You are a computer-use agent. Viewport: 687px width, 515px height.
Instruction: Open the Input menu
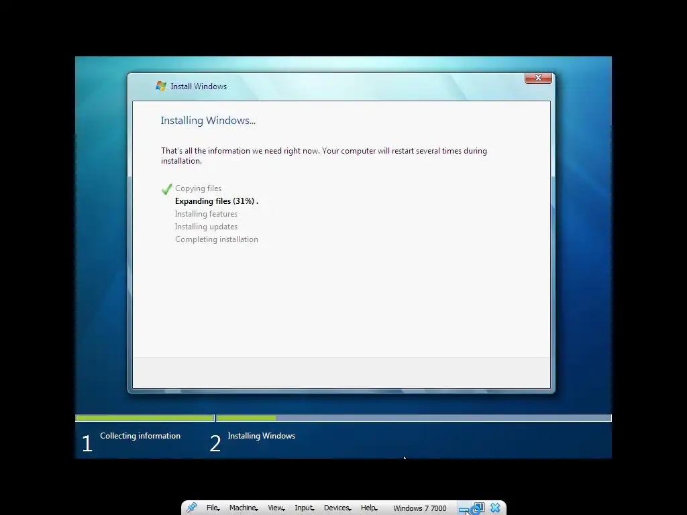pos(305,508)
